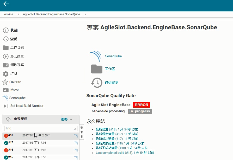
Task: Click the large SonarQube logo in main panel
Action: pos(96,56)
